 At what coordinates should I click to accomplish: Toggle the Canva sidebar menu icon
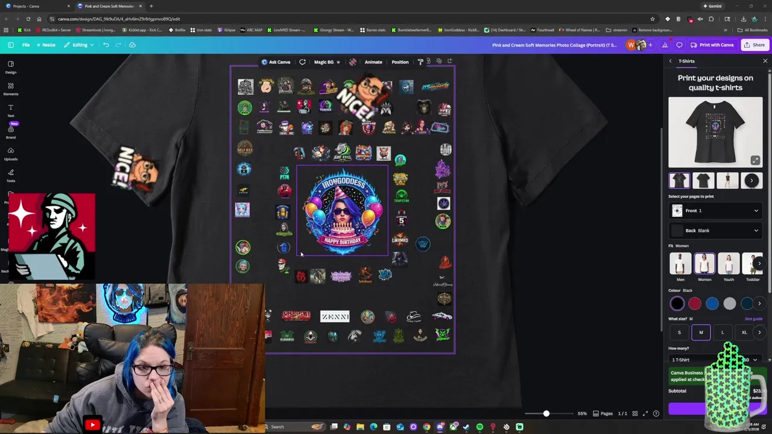11,45
